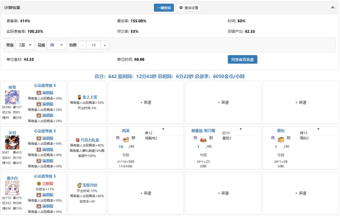Open the 品级 传 dropdown

(56, 45)
